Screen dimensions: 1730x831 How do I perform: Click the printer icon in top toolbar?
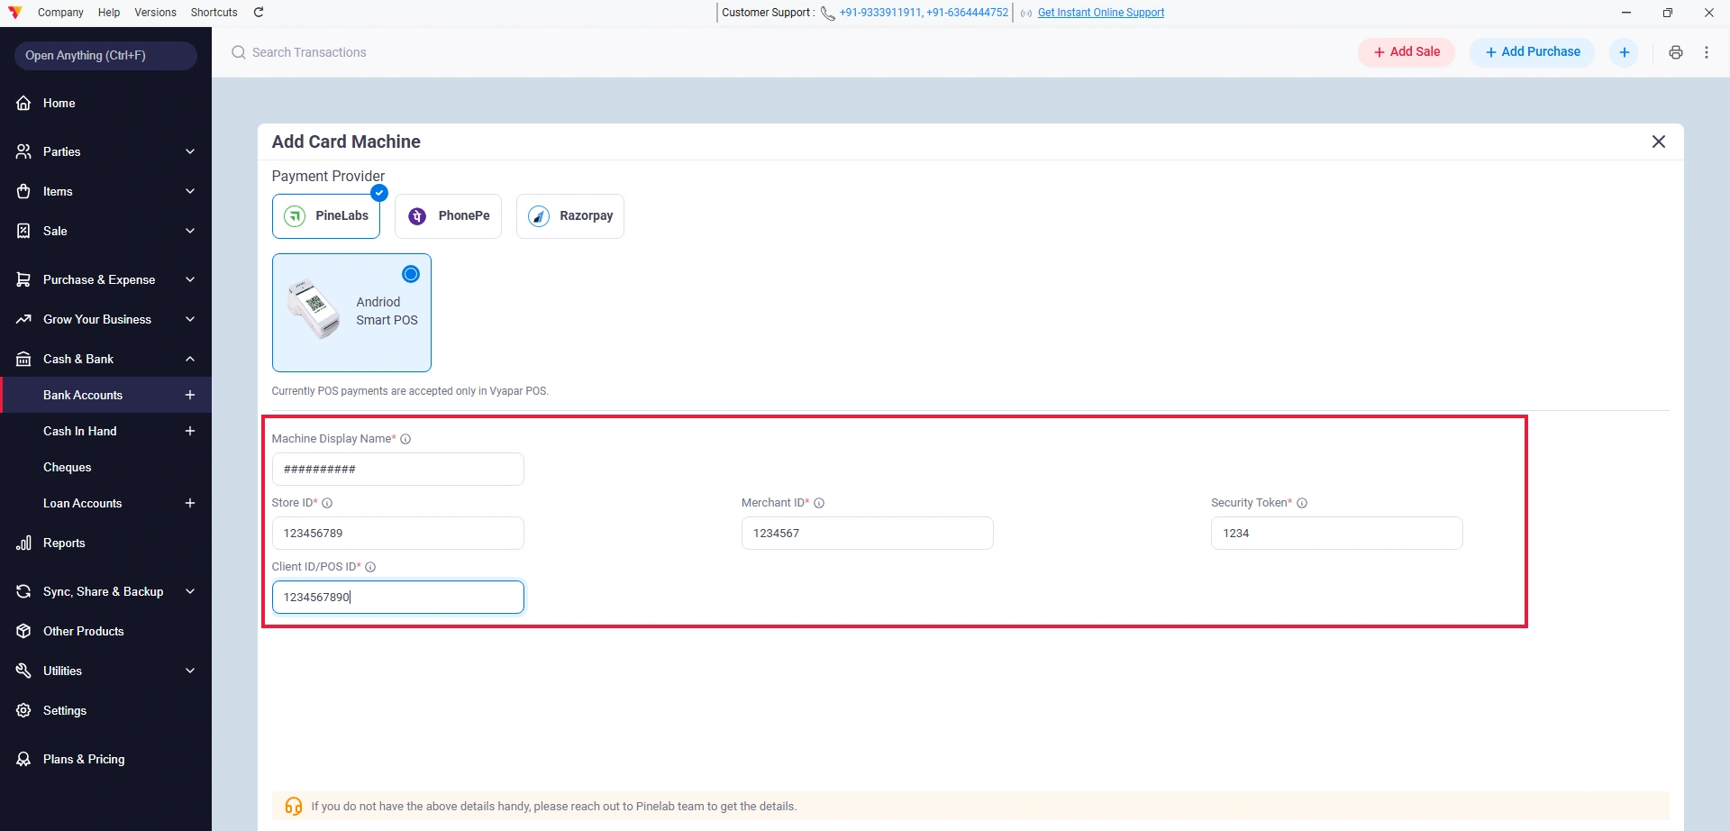coord(1675,52)
